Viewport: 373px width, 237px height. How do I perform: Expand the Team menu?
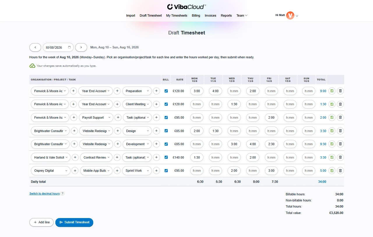pos(242,15)
